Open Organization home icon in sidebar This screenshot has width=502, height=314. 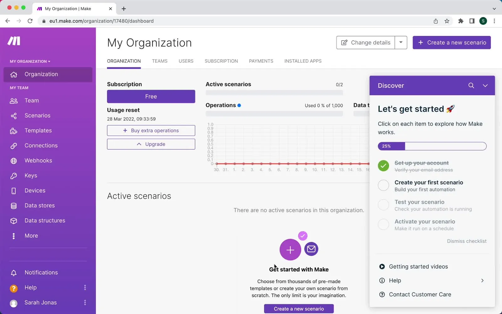[x=13, y=74]
